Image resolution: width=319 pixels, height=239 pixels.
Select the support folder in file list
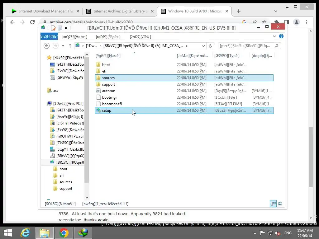(184, 84)
